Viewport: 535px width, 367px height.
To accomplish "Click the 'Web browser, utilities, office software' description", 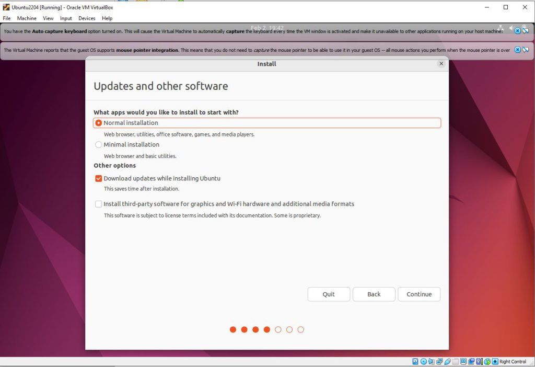I will (x=179, y=134).
